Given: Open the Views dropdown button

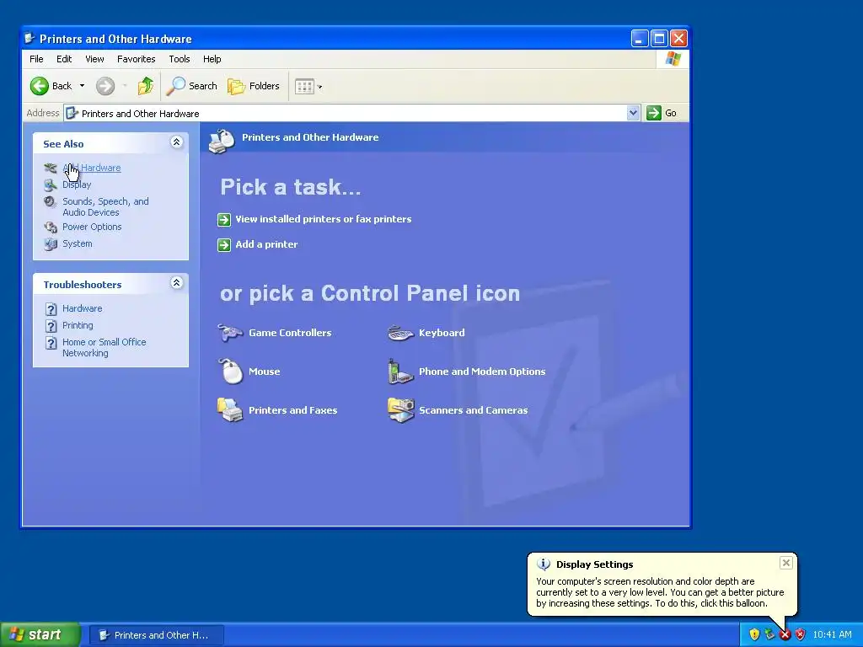Looking at the screenshot, I should pos(308,87).
